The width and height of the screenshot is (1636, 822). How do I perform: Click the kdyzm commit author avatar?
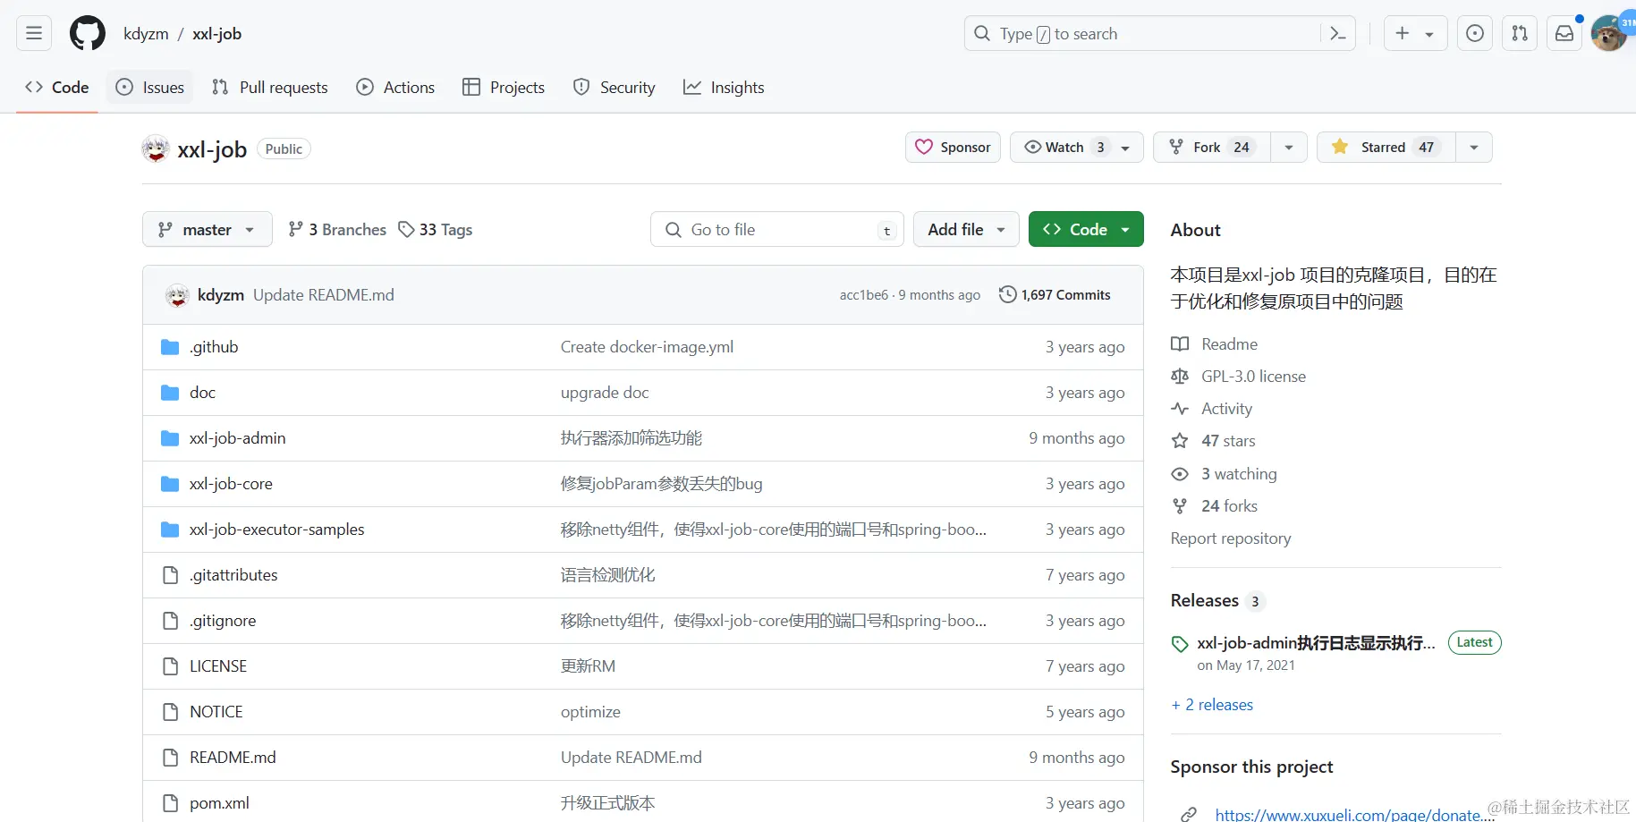point(177,295)
